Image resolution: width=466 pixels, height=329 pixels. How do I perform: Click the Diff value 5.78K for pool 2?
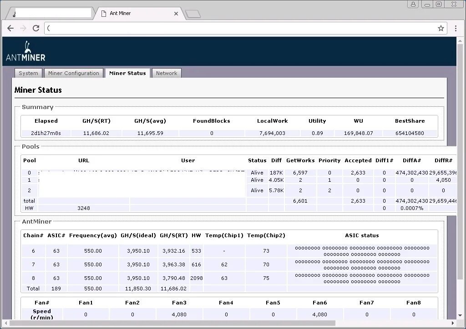(276, 190)
